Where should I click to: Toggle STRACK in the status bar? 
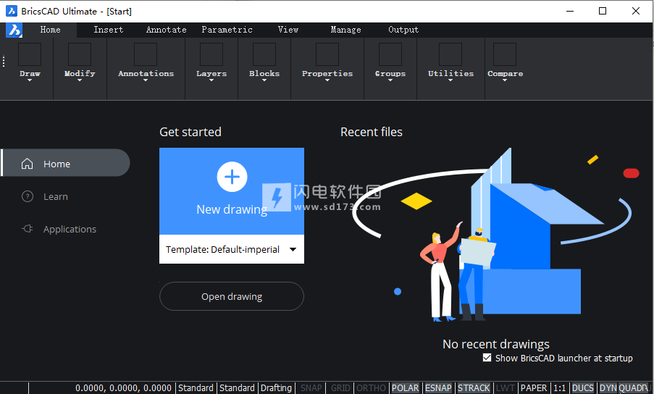474,387
